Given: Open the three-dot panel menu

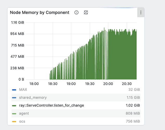Looking at the screenshot, I should click(x=141, y=12).
